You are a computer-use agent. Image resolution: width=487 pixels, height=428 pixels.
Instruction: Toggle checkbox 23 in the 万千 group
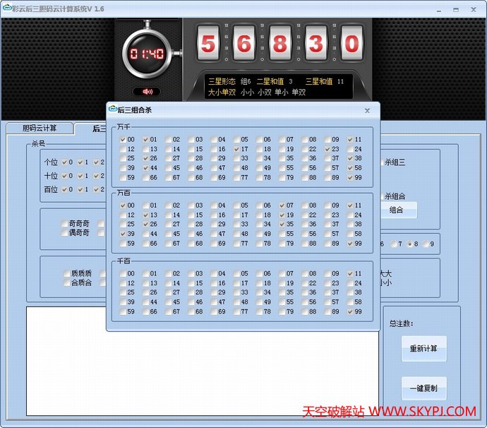tap(327, 149)
